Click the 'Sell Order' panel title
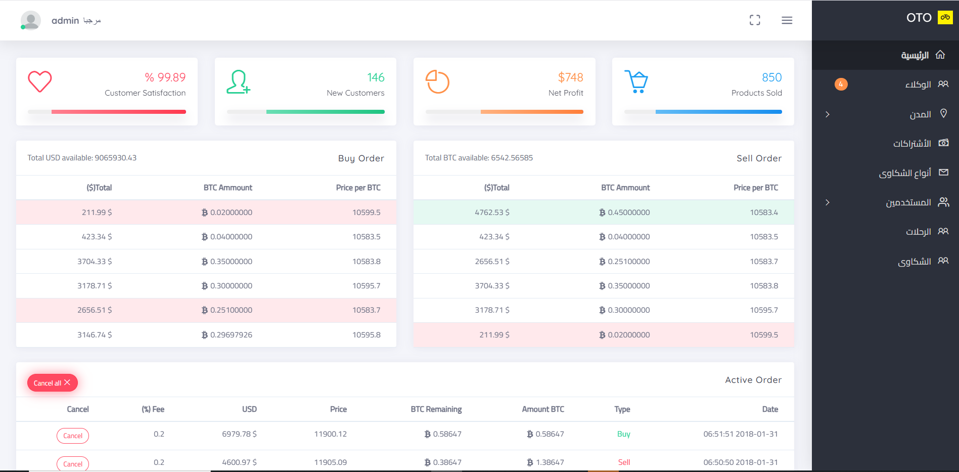The width and height of the screenshot is (959, 472). (x=759, y=158)
